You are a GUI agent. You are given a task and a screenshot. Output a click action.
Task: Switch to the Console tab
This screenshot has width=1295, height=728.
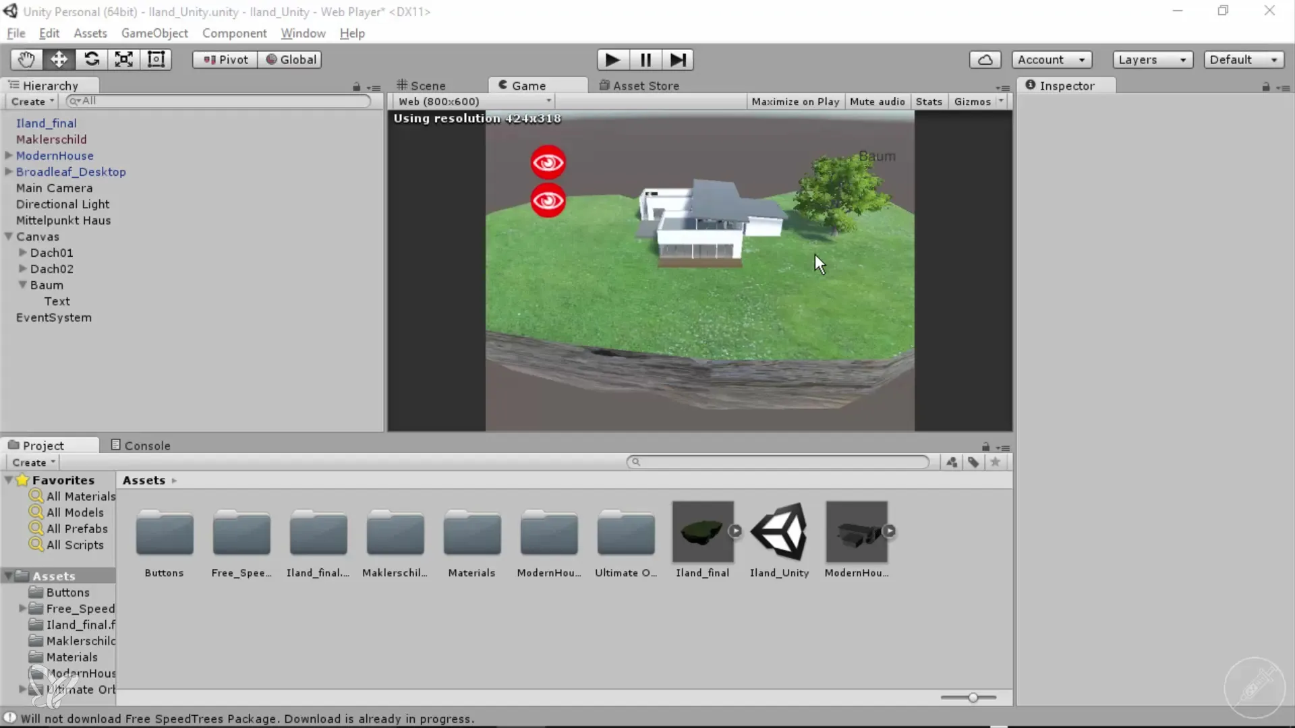pos(141,446)
